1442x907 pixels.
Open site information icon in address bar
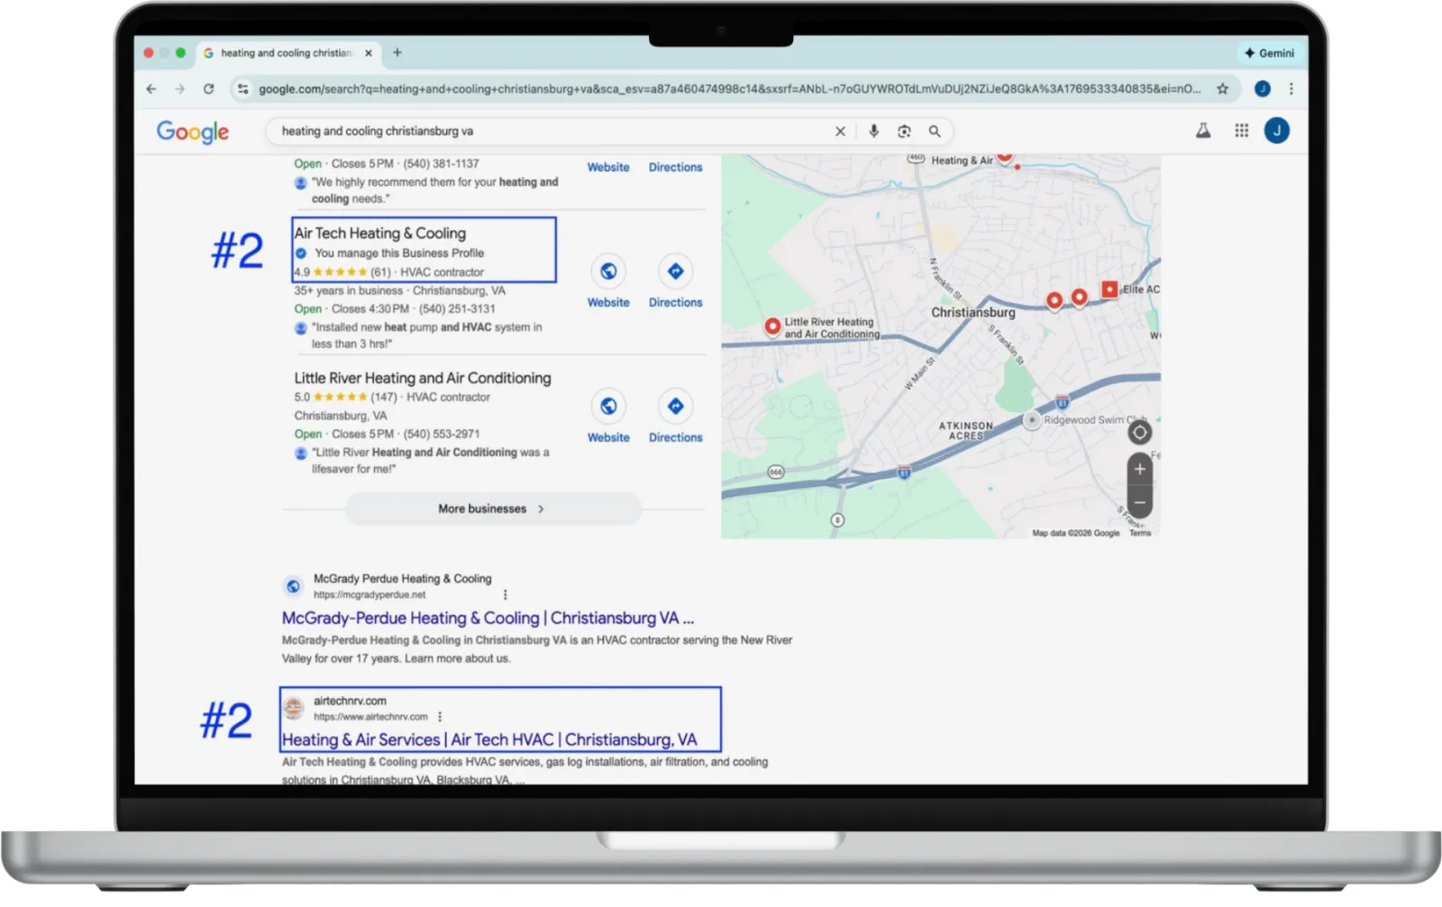coord(242,89)
